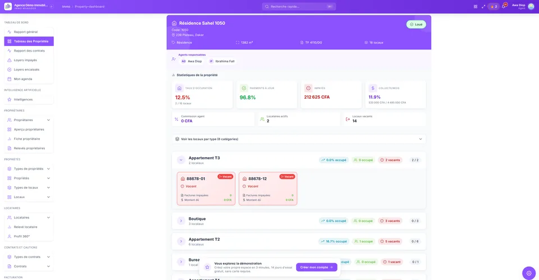Click 3 vacants badge in Boutique row
This screenshot has width=539, height=280.
pos(390,221)
